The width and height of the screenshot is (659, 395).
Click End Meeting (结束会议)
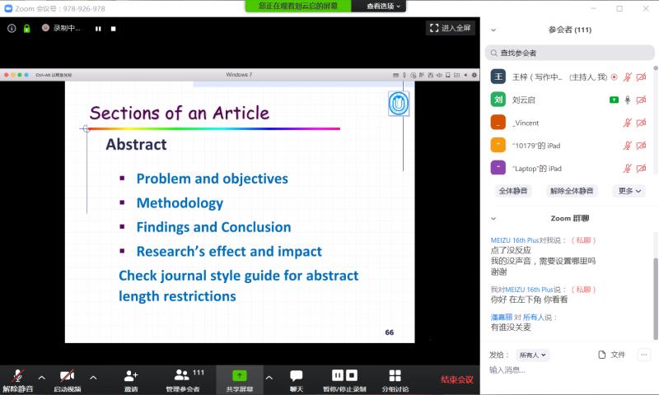456,379
